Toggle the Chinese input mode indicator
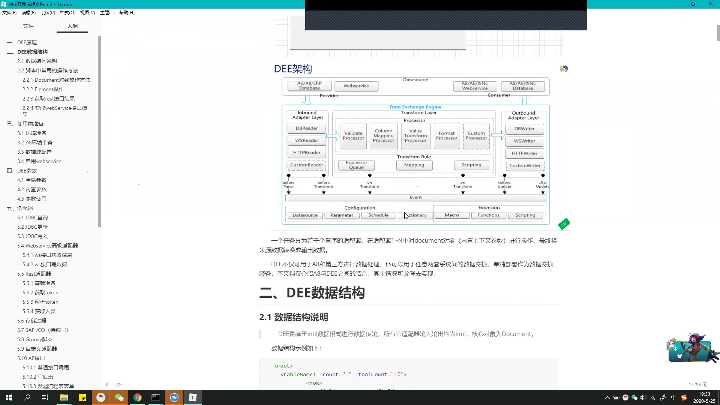 click(673, 397)
